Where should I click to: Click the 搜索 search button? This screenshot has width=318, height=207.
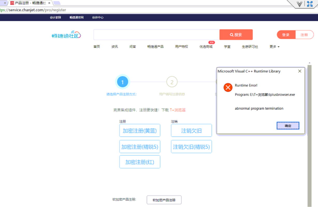[x=236, y=35]
